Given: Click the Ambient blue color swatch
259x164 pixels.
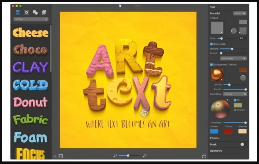Looking at the screenshot, I should (214, 131).
